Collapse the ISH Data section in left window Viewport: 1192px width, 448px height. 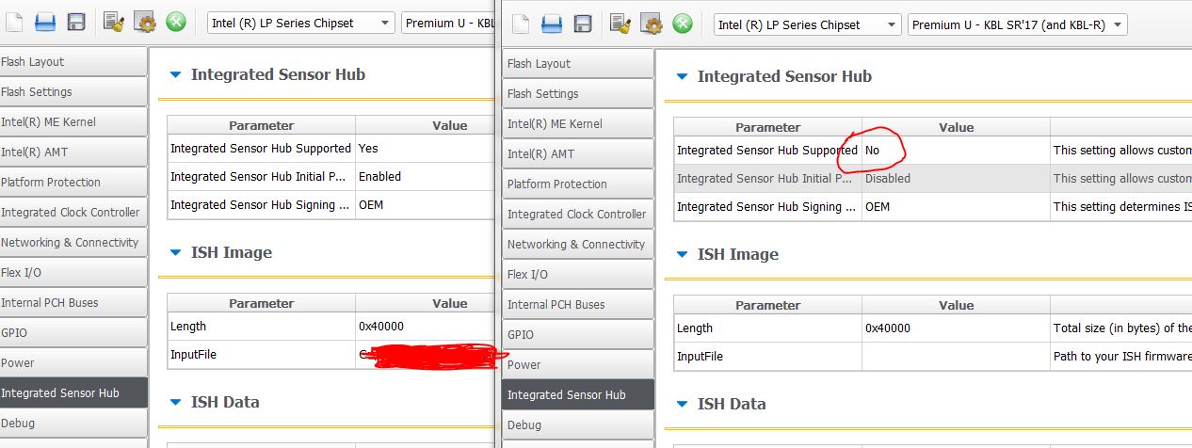[x=175, y=403]
